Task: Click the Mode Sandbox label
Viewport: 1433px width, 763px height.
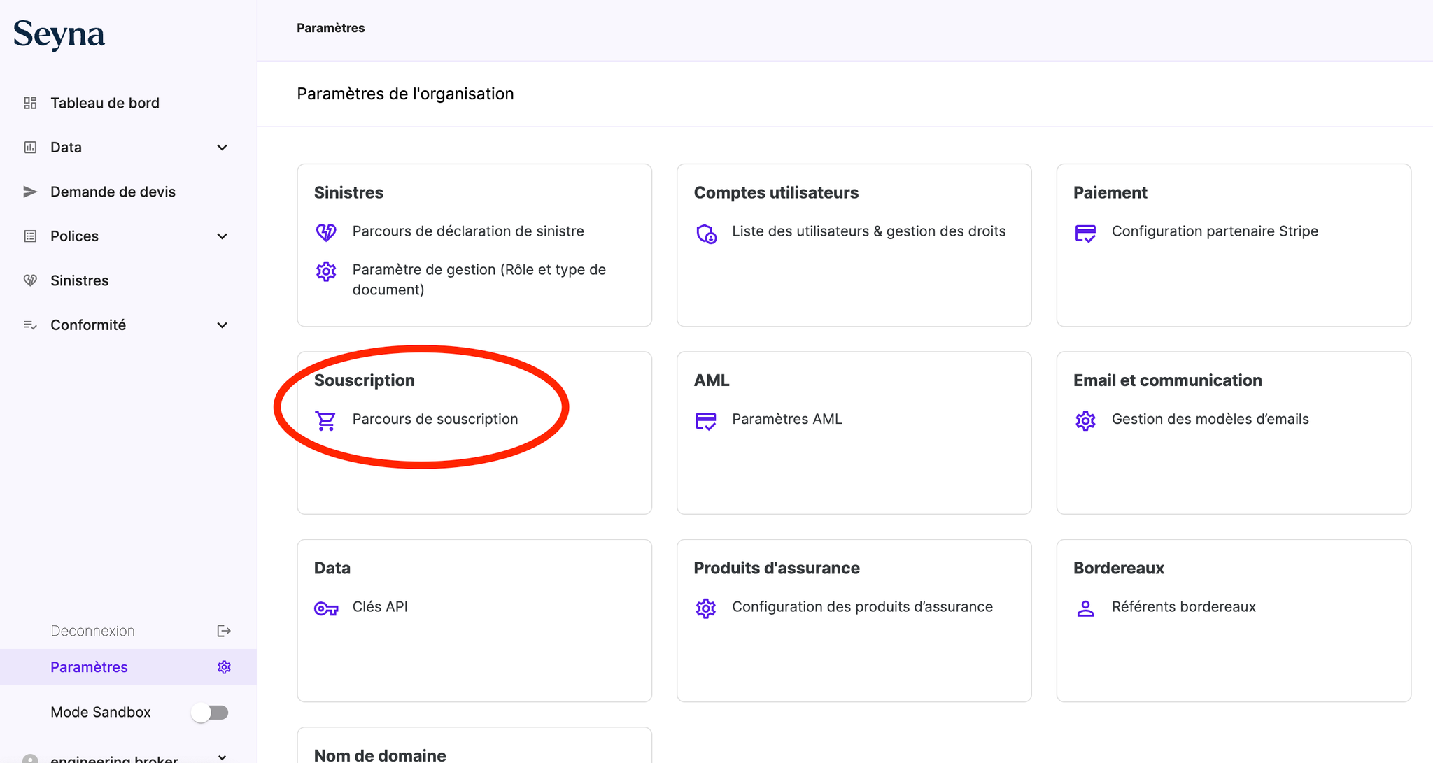Action: [101, 712]
